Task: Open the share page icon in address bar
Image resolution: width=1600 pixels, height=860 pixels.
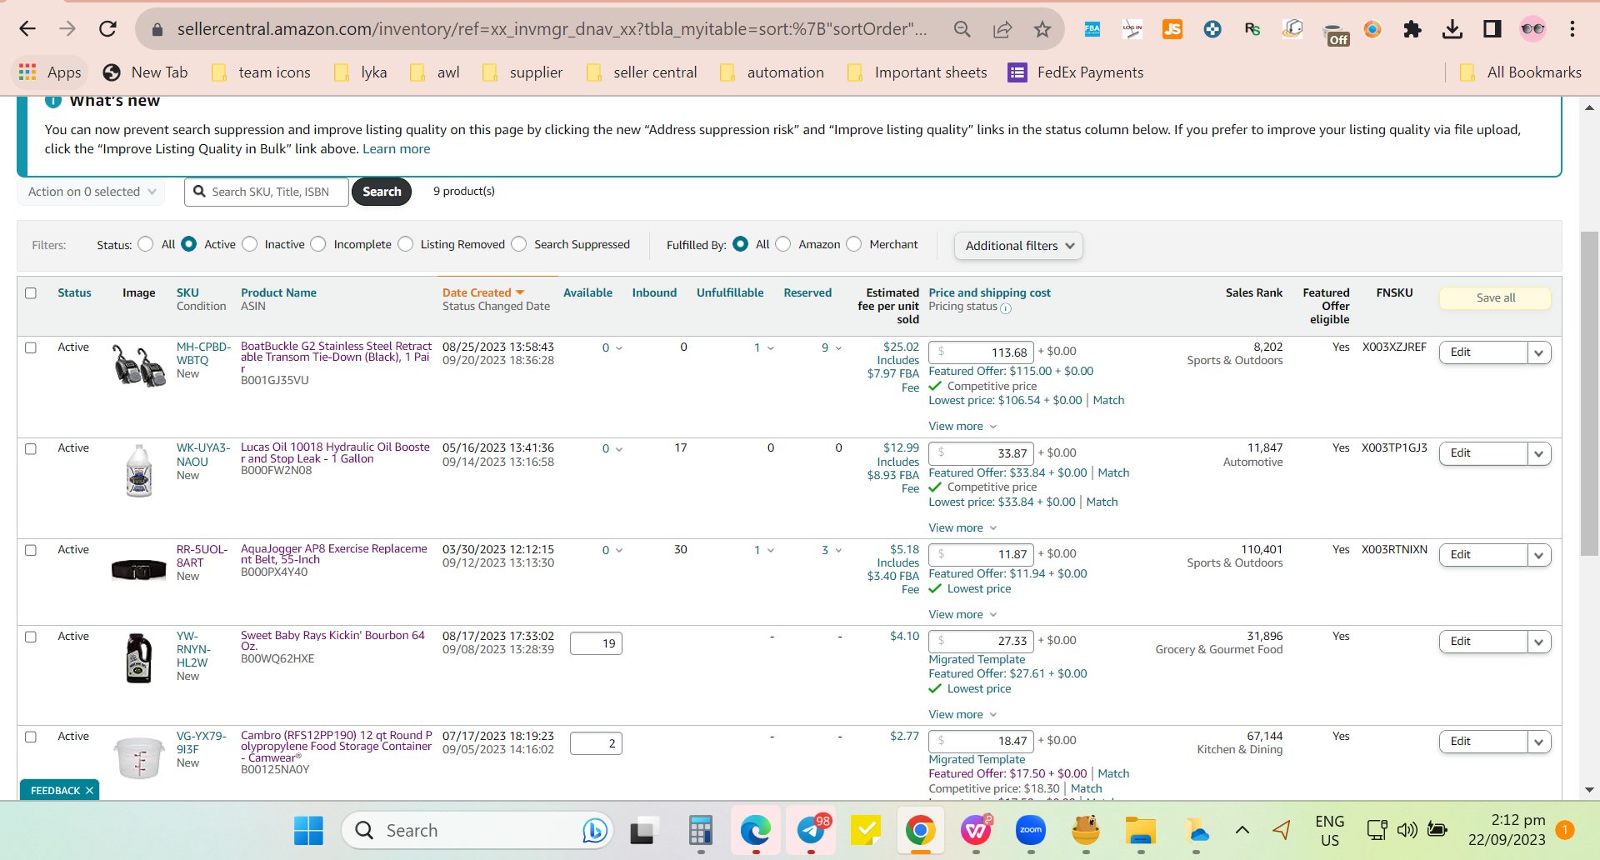Action: [x=1002, y=30]
